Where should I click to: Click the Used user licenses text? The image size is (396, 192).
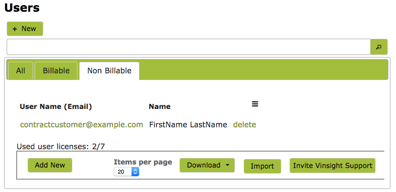pos(61,147)
